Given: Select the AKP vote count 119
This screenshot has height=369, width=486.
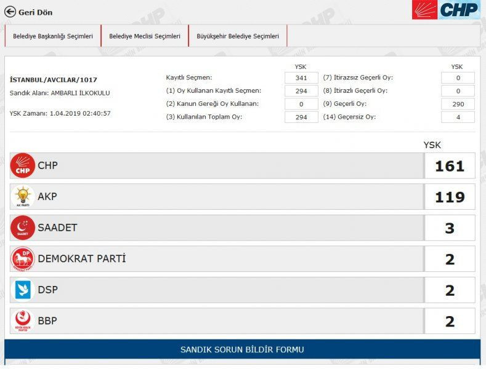Looking at the screenshot, I should [450, 197].
